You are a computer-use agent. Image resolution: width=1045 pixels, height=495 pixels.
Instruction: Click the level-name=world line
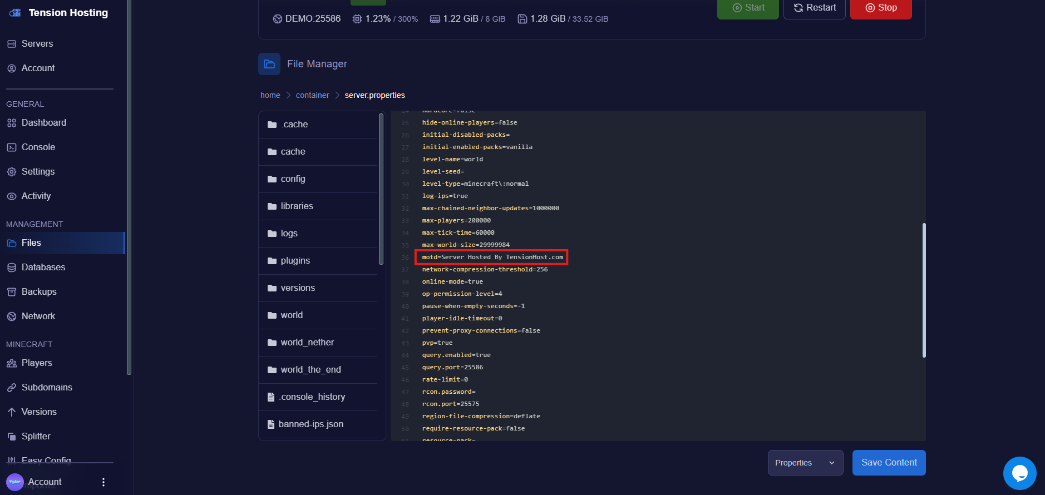click(x=452, y=159)
